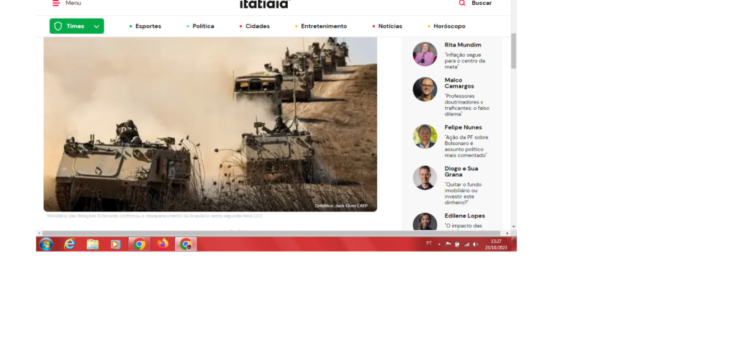The width and height of the screenshot is (737, 350).
Task: Select Entretenimento in the navigation bar
Action: [323, 27]
